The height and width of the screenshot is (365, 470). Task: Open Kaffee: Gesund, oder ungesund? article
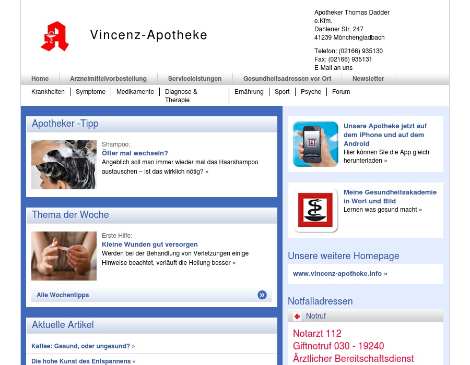[83, 346]
